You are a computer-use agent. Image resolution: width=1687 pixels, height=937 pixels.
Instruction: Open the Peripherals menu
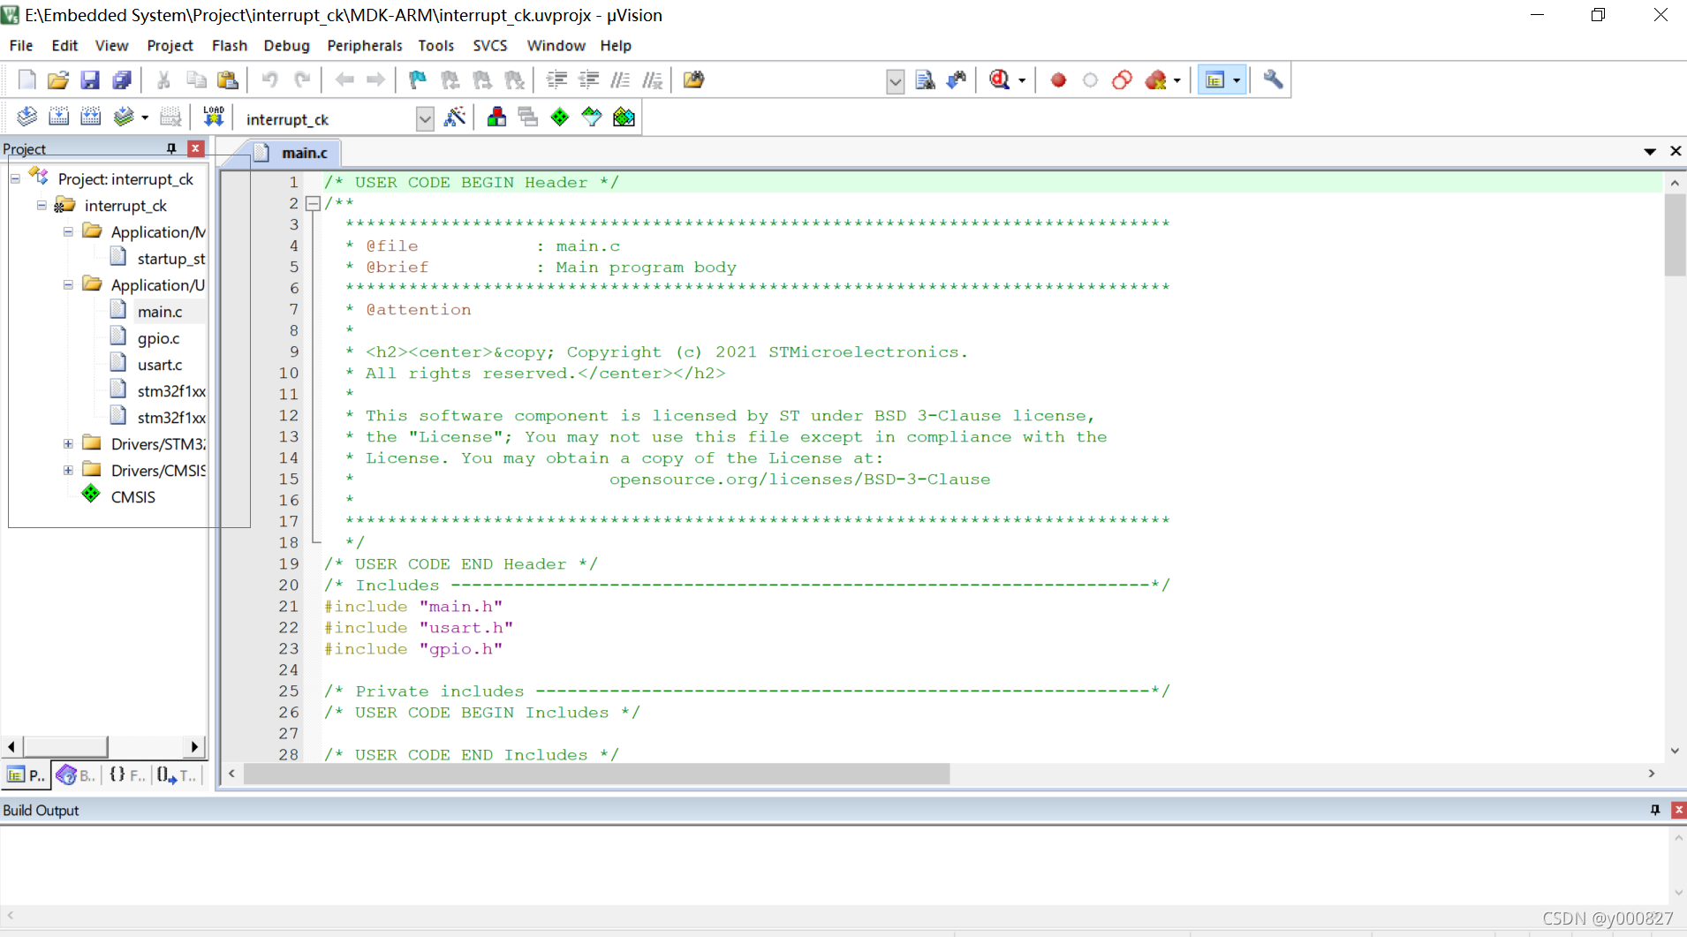[364, 45]
